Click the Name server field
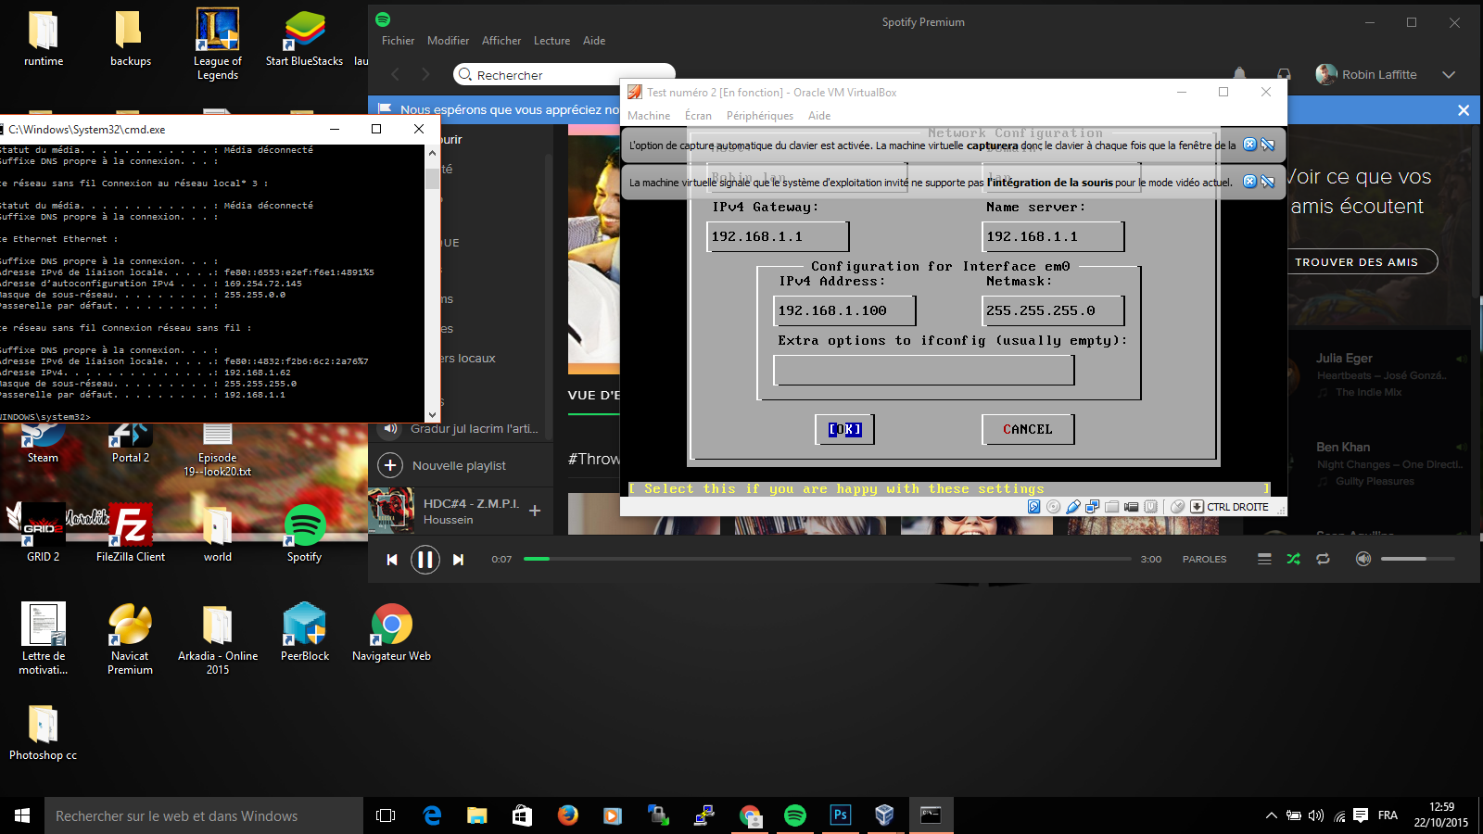 [1053, 236]
